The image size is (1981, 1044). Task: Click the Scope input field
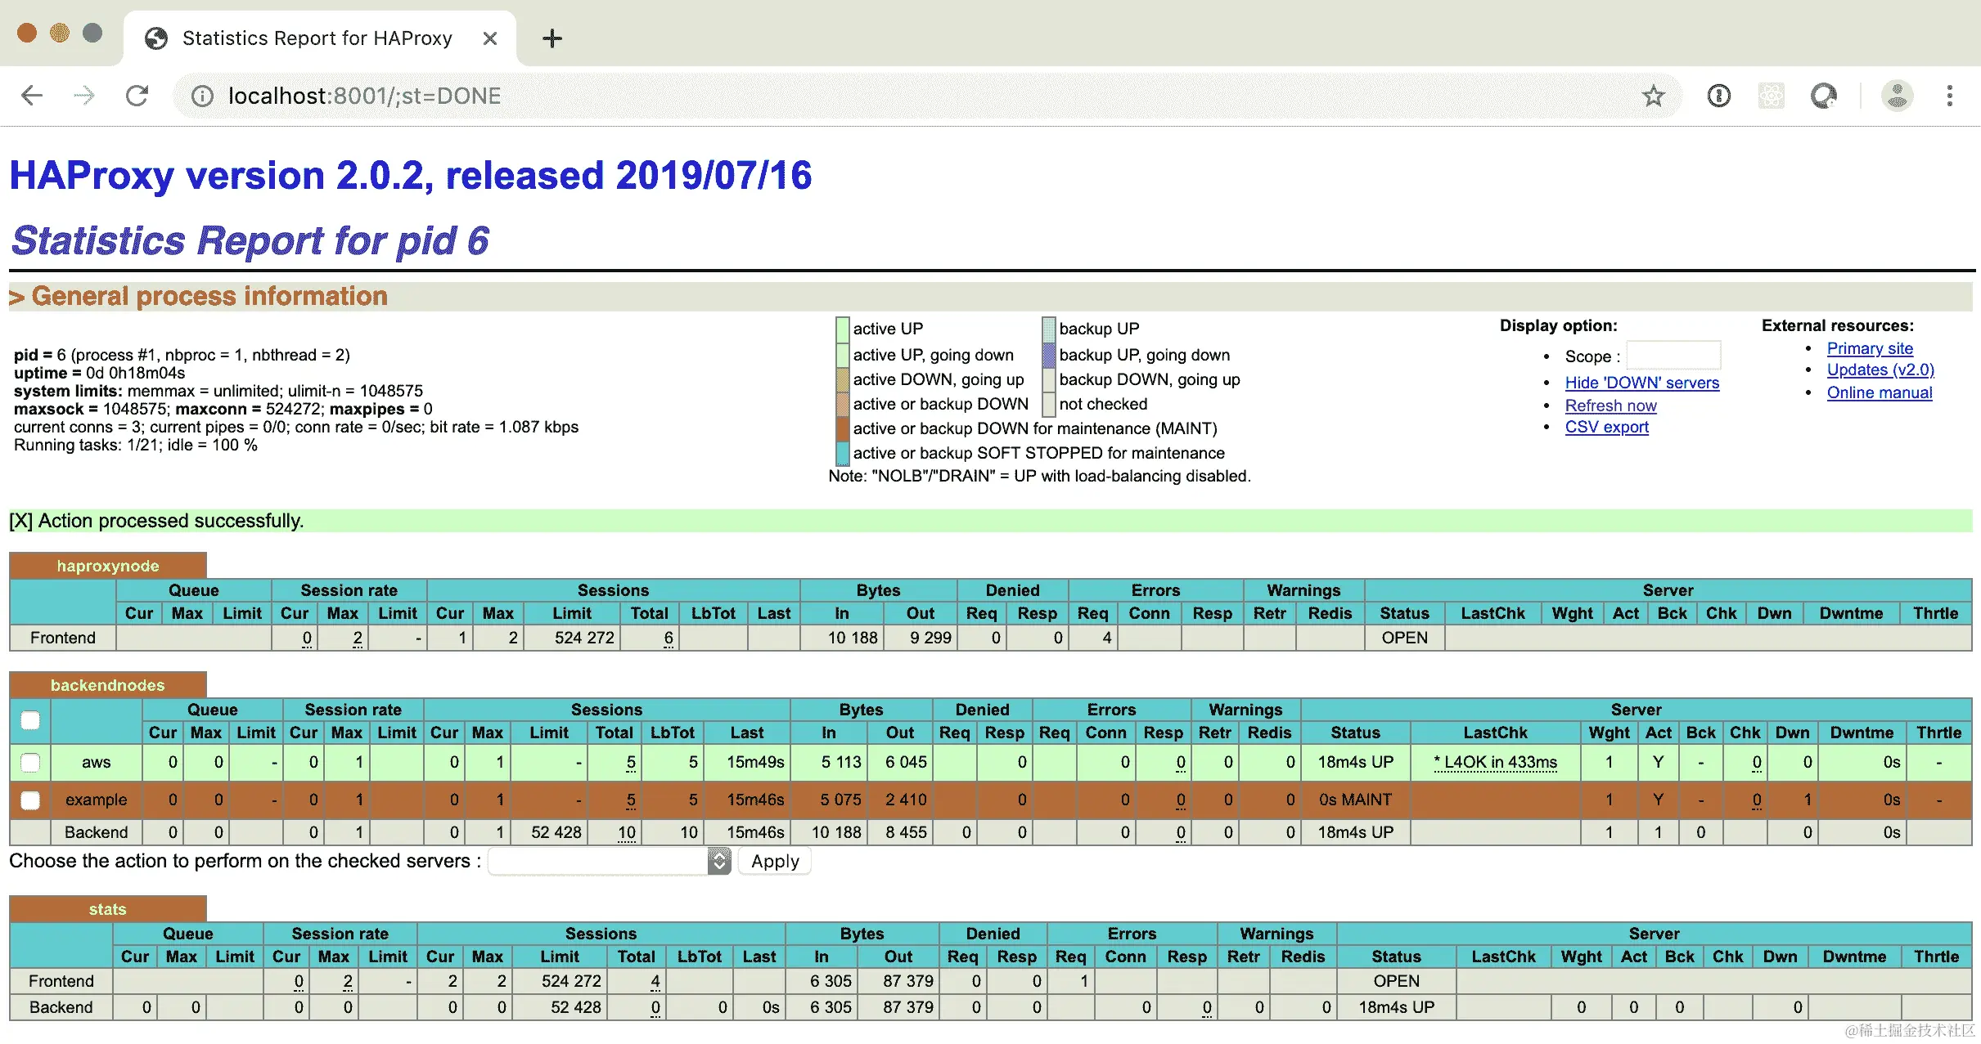[1673, 356]
